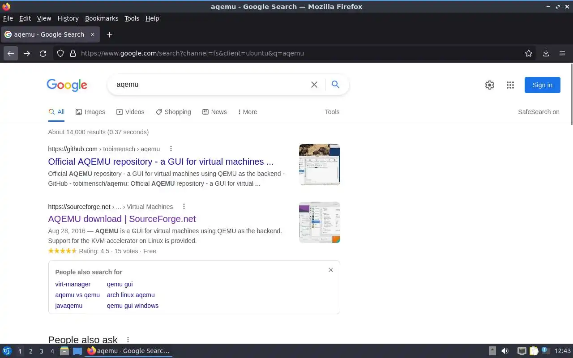Open the clipboard manager tray icon
Viewport: 573px width, 358px height.
(534, 351)
